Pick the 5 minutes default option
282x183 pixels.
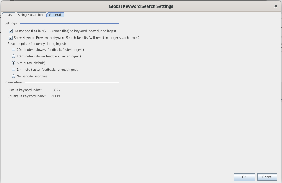tap(14, 63)
